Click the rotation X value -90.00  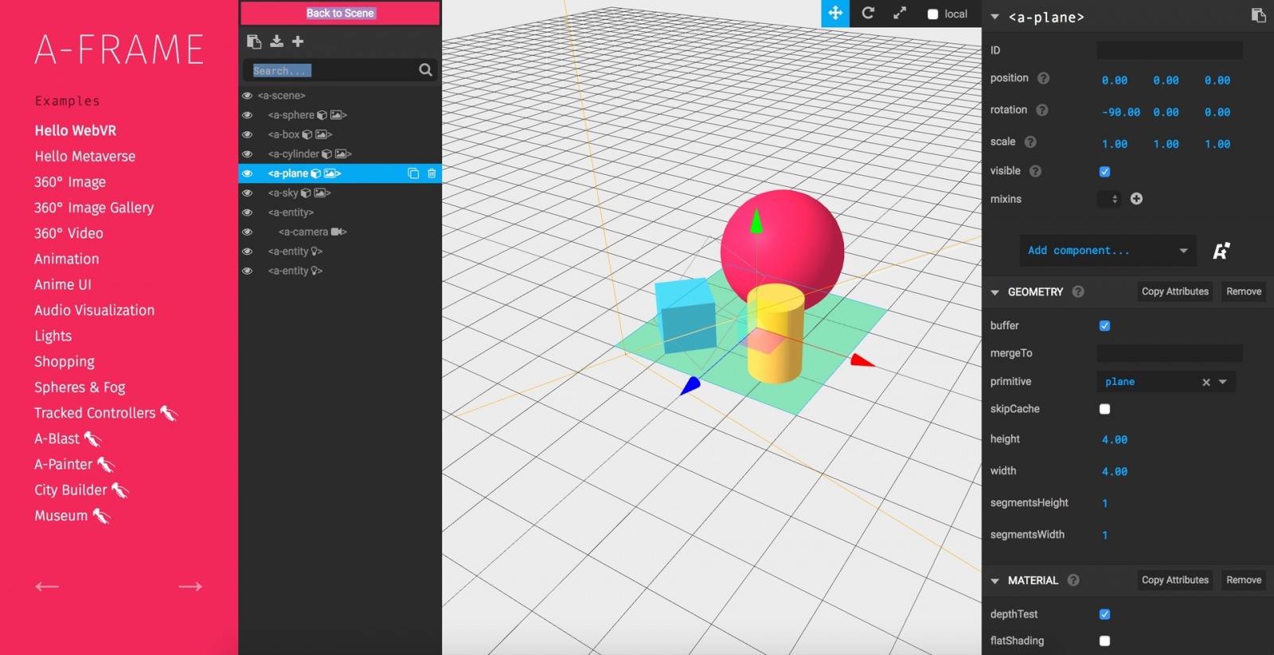pyautogui.click(x=1121, y=112)
